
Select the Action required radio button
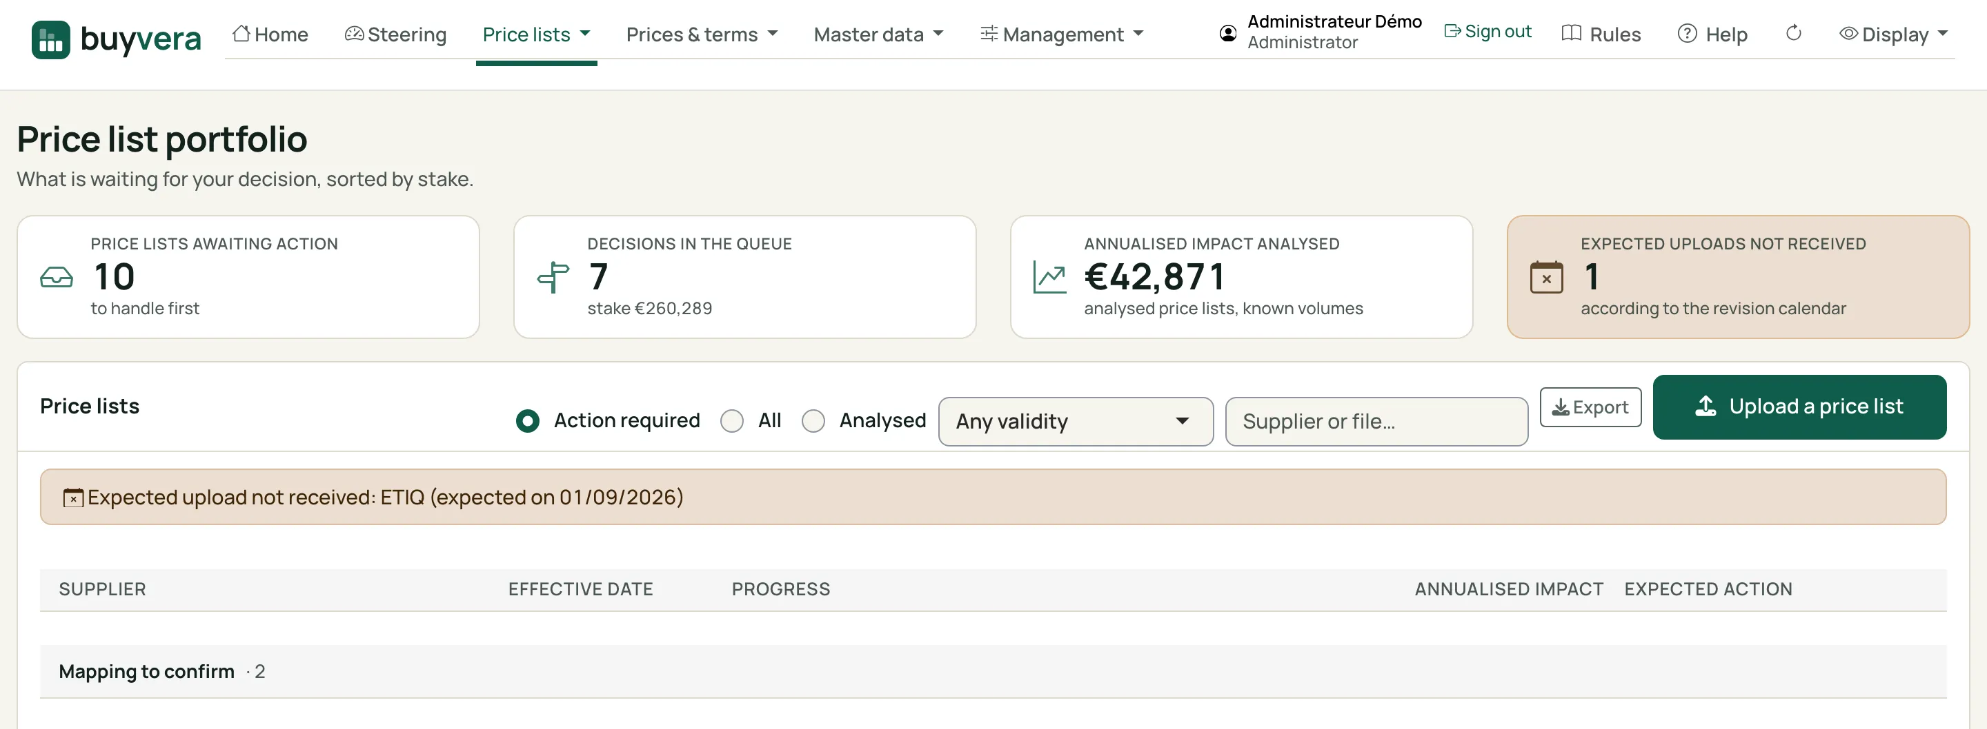tap(528, 421)
